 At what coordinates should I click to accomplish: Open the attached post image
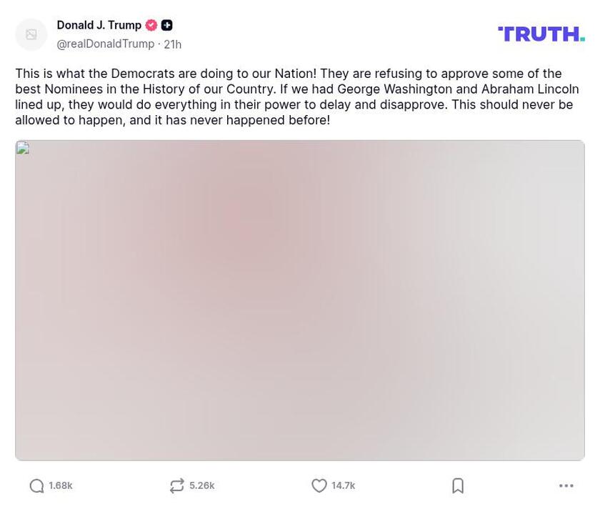tap(300, 300)
